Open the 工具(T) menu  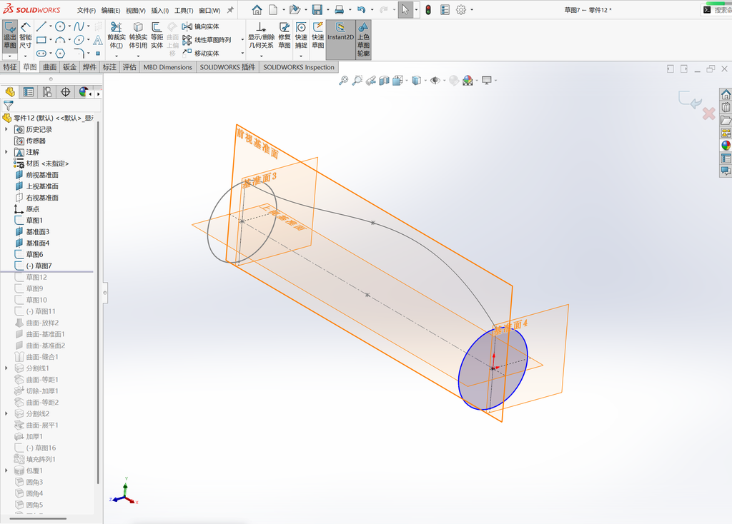184,10
